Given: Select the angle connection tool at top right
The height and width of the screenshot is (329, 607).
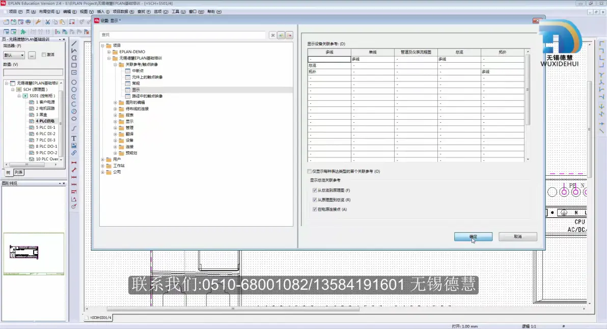Looking at the screenshot, I should (x=601, y=43).
